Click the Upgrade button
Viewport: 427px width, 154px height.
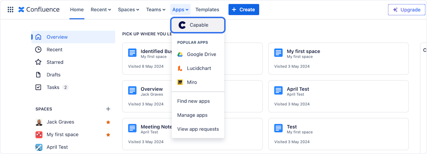(407, 10)
